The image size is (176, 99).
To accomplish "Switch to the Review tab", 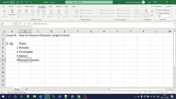I will click(59, 6).
